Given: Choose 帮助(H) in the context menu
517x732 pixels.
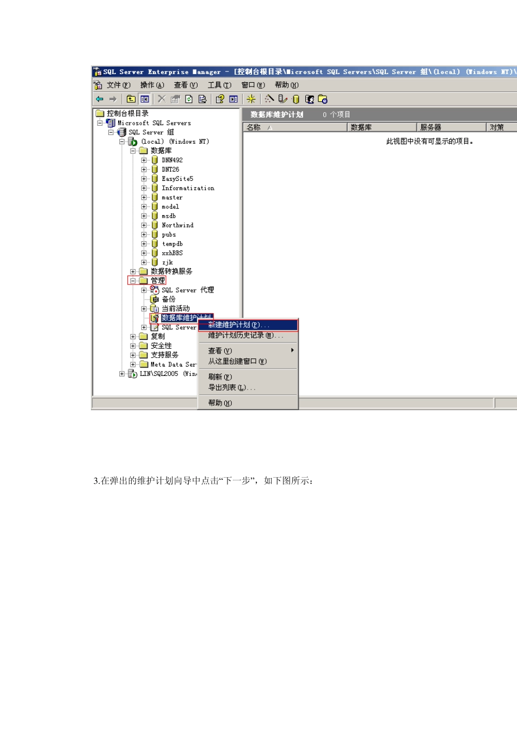Looking at the screenshot, I should point(248,403).
